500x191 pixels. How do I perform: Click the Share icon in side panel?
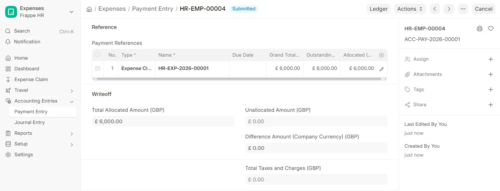[x=407, y=105]
